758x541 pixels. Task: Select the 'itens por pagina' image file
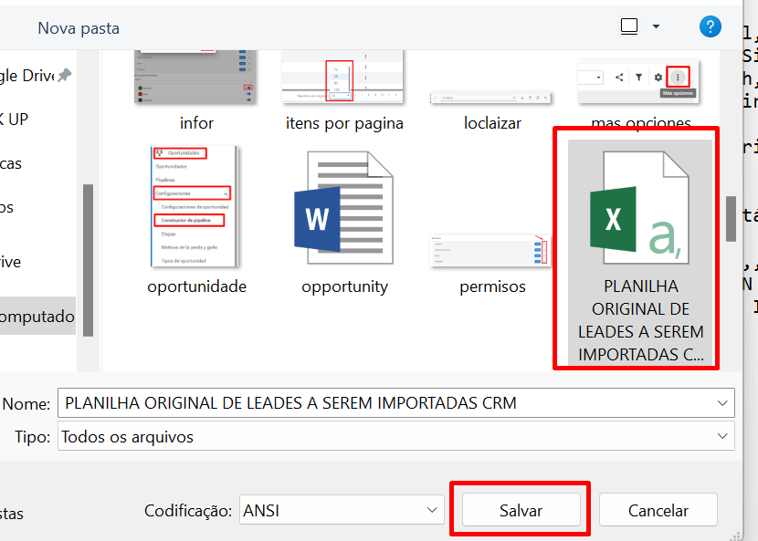coord(342,78)
